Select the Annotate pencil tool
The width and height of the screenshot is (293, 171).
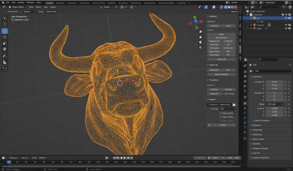[5, 56]
